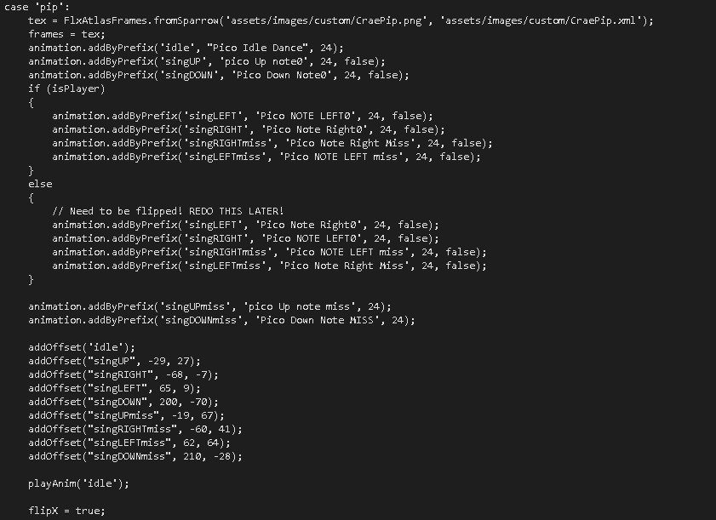Click the 'if (isPlayer)' condition
This screenshot has width=716, height=520.
click(x=66, y=89)
